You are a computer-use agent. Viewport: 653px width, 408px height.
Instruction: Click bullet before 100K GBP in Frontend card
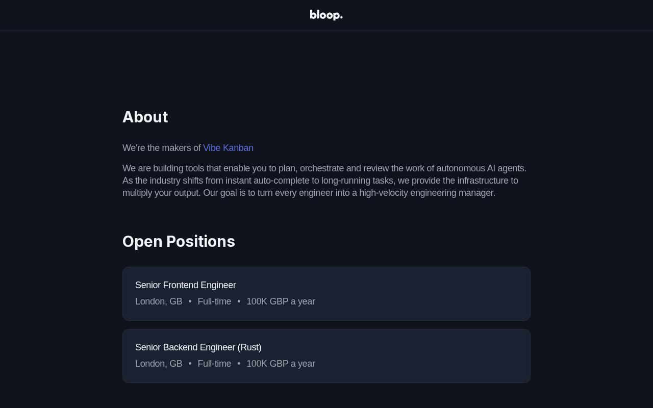coord(239,301)
